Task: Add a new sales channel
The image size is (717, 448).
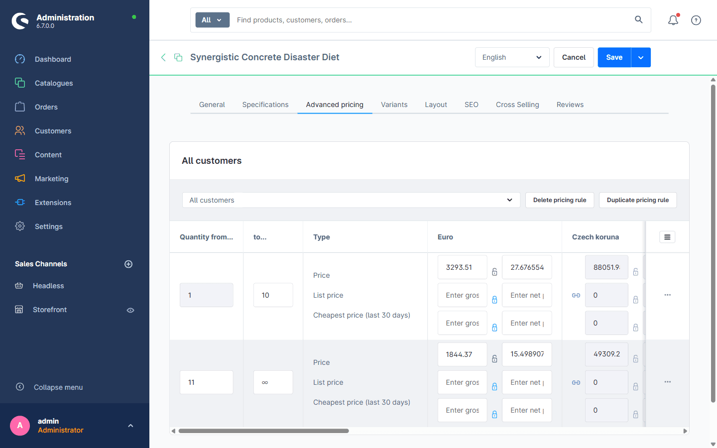Action: tap(128, 264)
